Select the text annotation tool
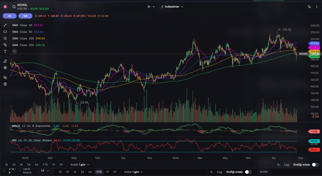 click(5, 51)
